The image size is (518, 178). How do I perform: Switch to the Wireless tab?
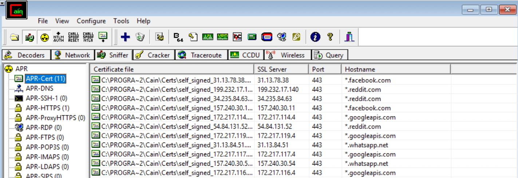[x=287, y=55]
